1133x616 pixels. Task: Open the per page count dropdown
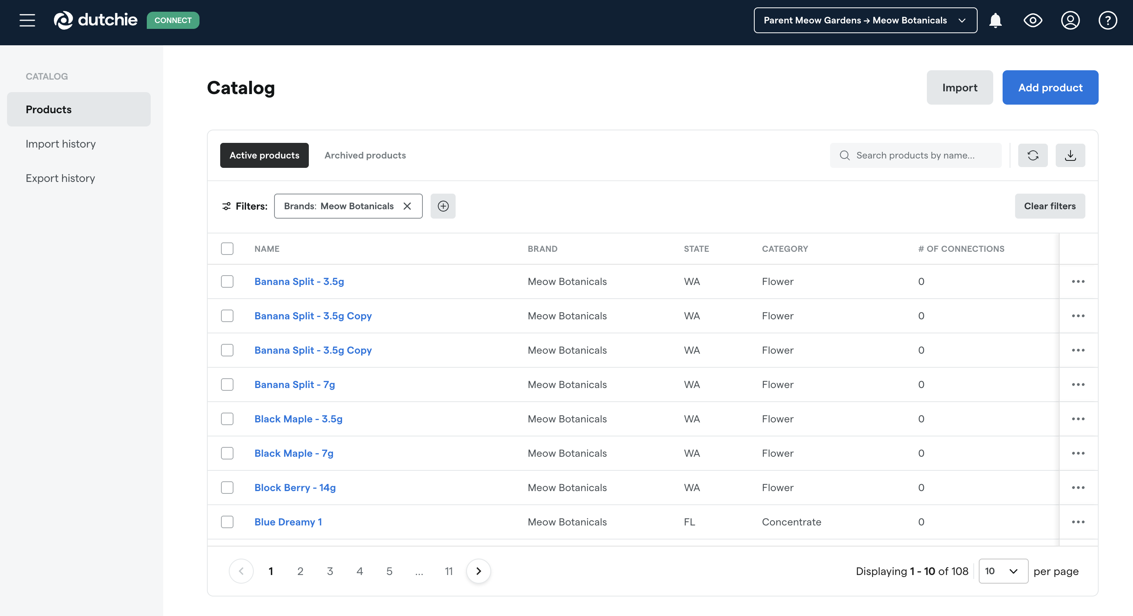pos(1003,571)
